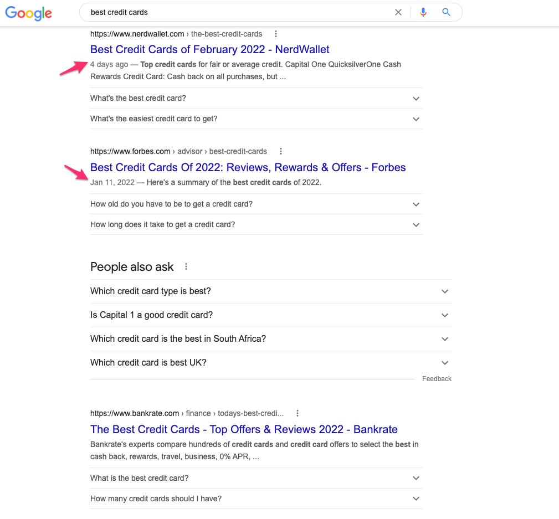Start voice search via microphone icon
559x519 pixels.
point(423,13)
